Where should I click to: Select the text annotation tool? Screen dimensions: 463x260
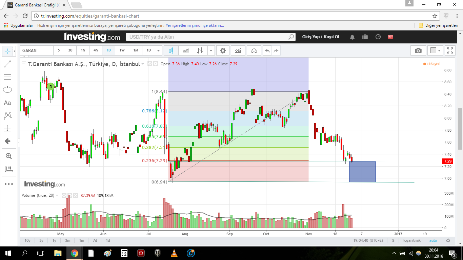[x=7, y=103]
